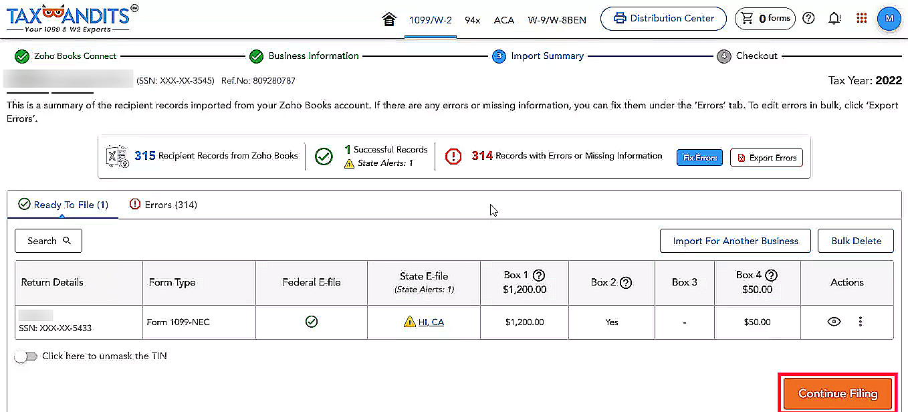Switch to the Errors (314) tab
Screen dimensions: 908x412
(x=163, y=205)
